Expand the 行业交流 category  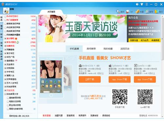[5, 91]
